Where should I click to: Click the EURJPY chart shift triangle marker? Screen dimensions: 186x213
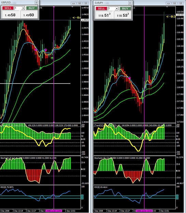tap(167, 7)
